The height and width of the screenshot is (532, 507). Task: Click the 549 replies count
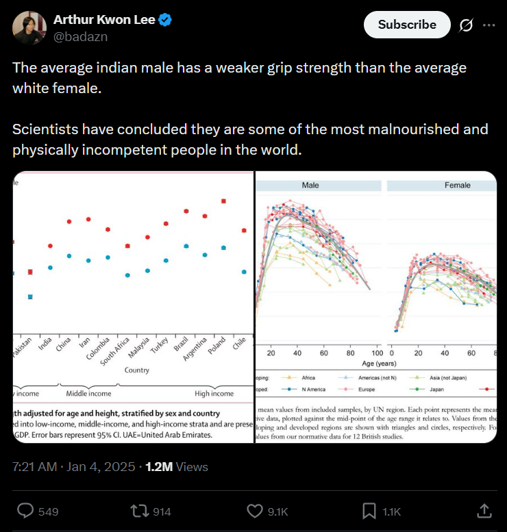pos(49,511)
